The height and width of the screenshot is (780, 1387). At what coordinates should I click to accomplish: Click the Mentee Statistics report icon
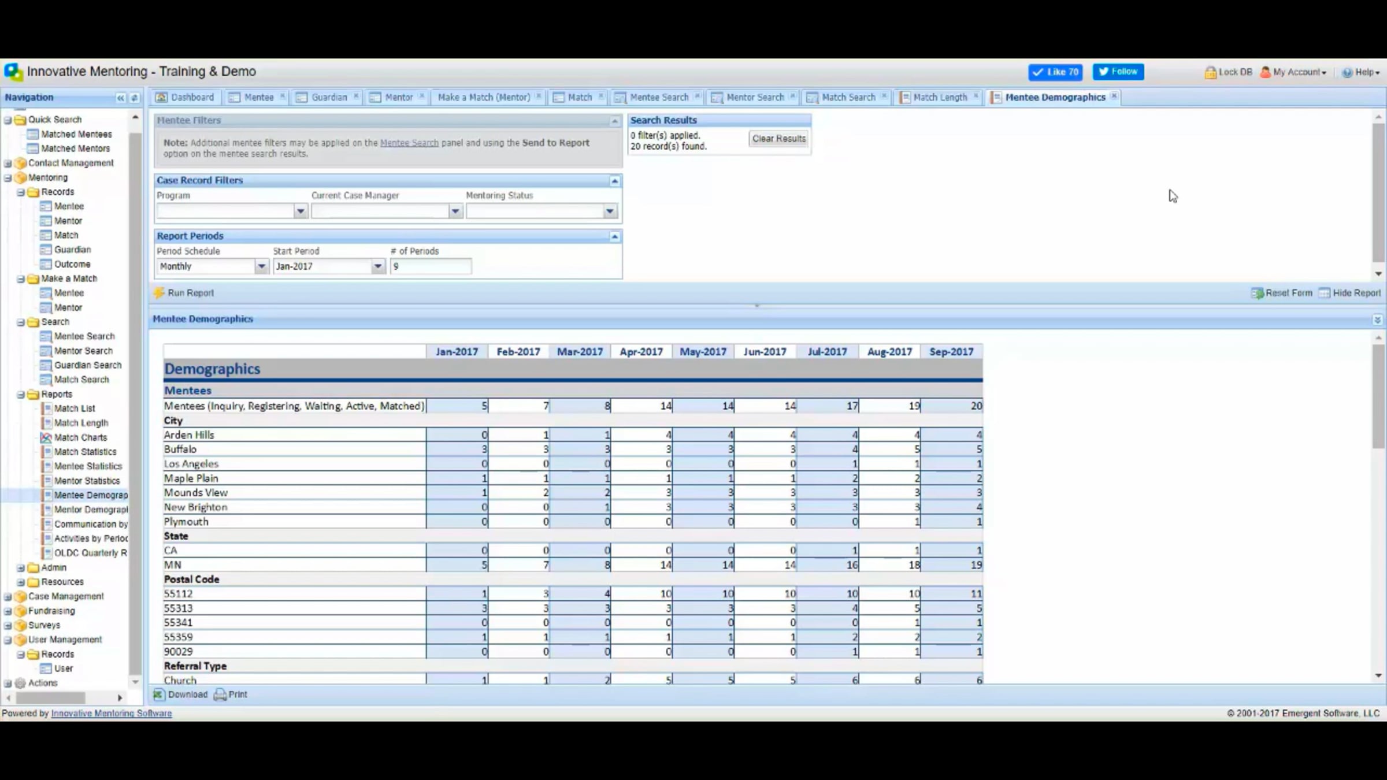click(47, 466)
